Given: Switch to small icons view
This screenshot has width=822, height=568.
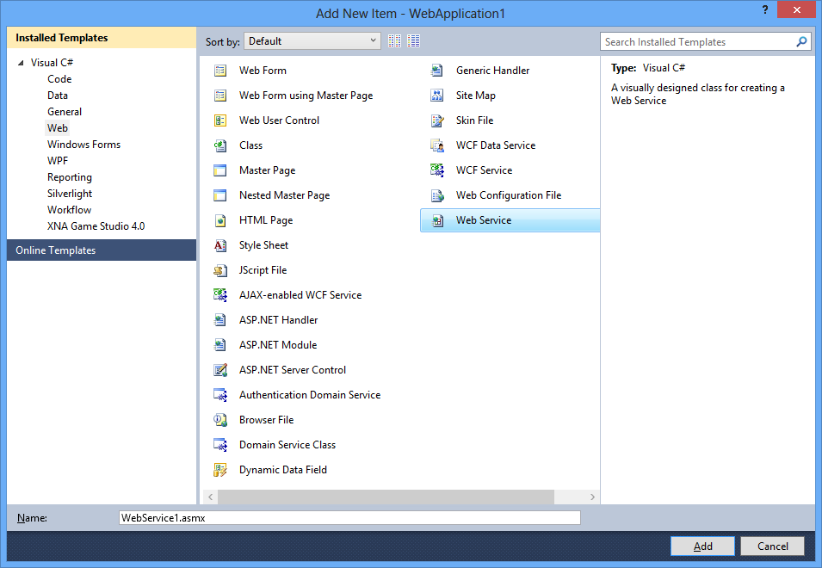Looking at the screenshot, I should click(x=395, y=41).
